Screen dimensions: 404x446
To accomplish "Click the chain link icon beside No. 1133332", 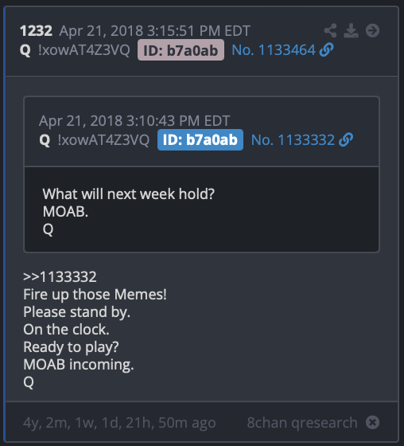I will [346, 139].
